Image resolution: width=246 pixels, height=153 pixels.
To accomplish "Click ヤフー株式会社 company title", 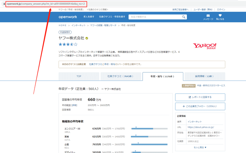I will (x=71, y=38).
